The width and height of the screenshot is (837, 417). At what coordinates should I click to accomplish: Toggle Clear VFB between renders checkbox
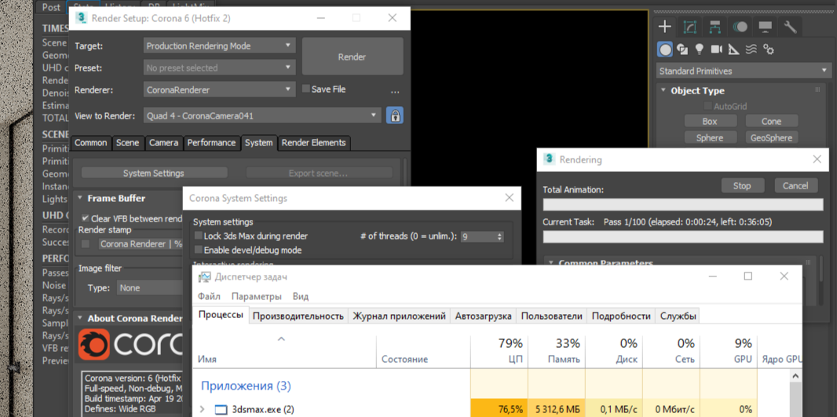tap(85, 218)
